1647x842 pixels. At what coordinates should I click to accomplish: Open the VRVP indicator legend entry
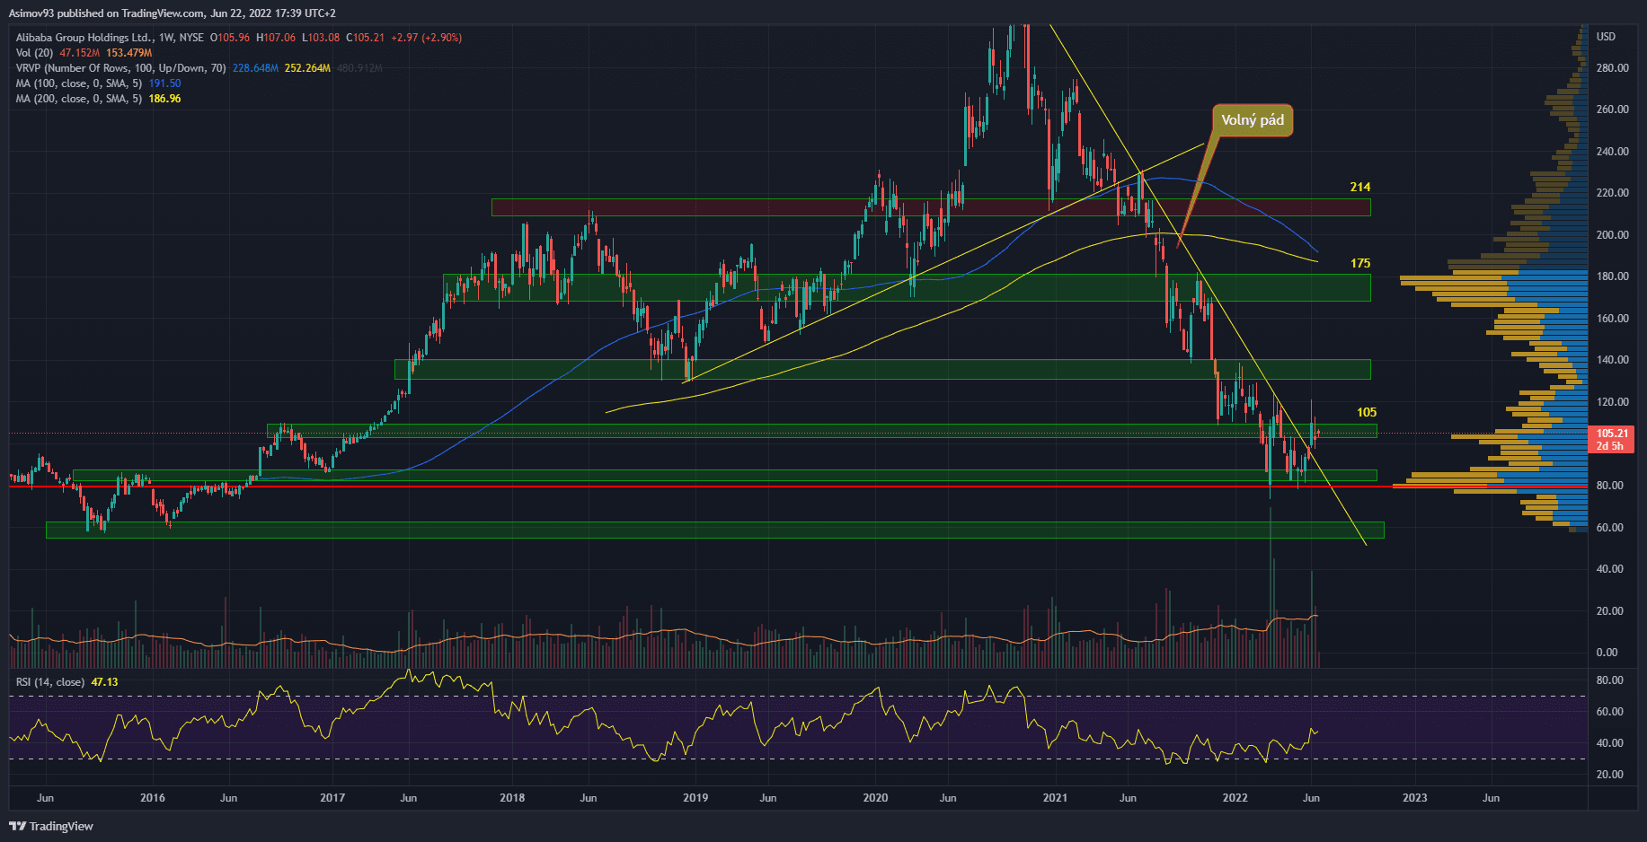click(x=120, y=68)
